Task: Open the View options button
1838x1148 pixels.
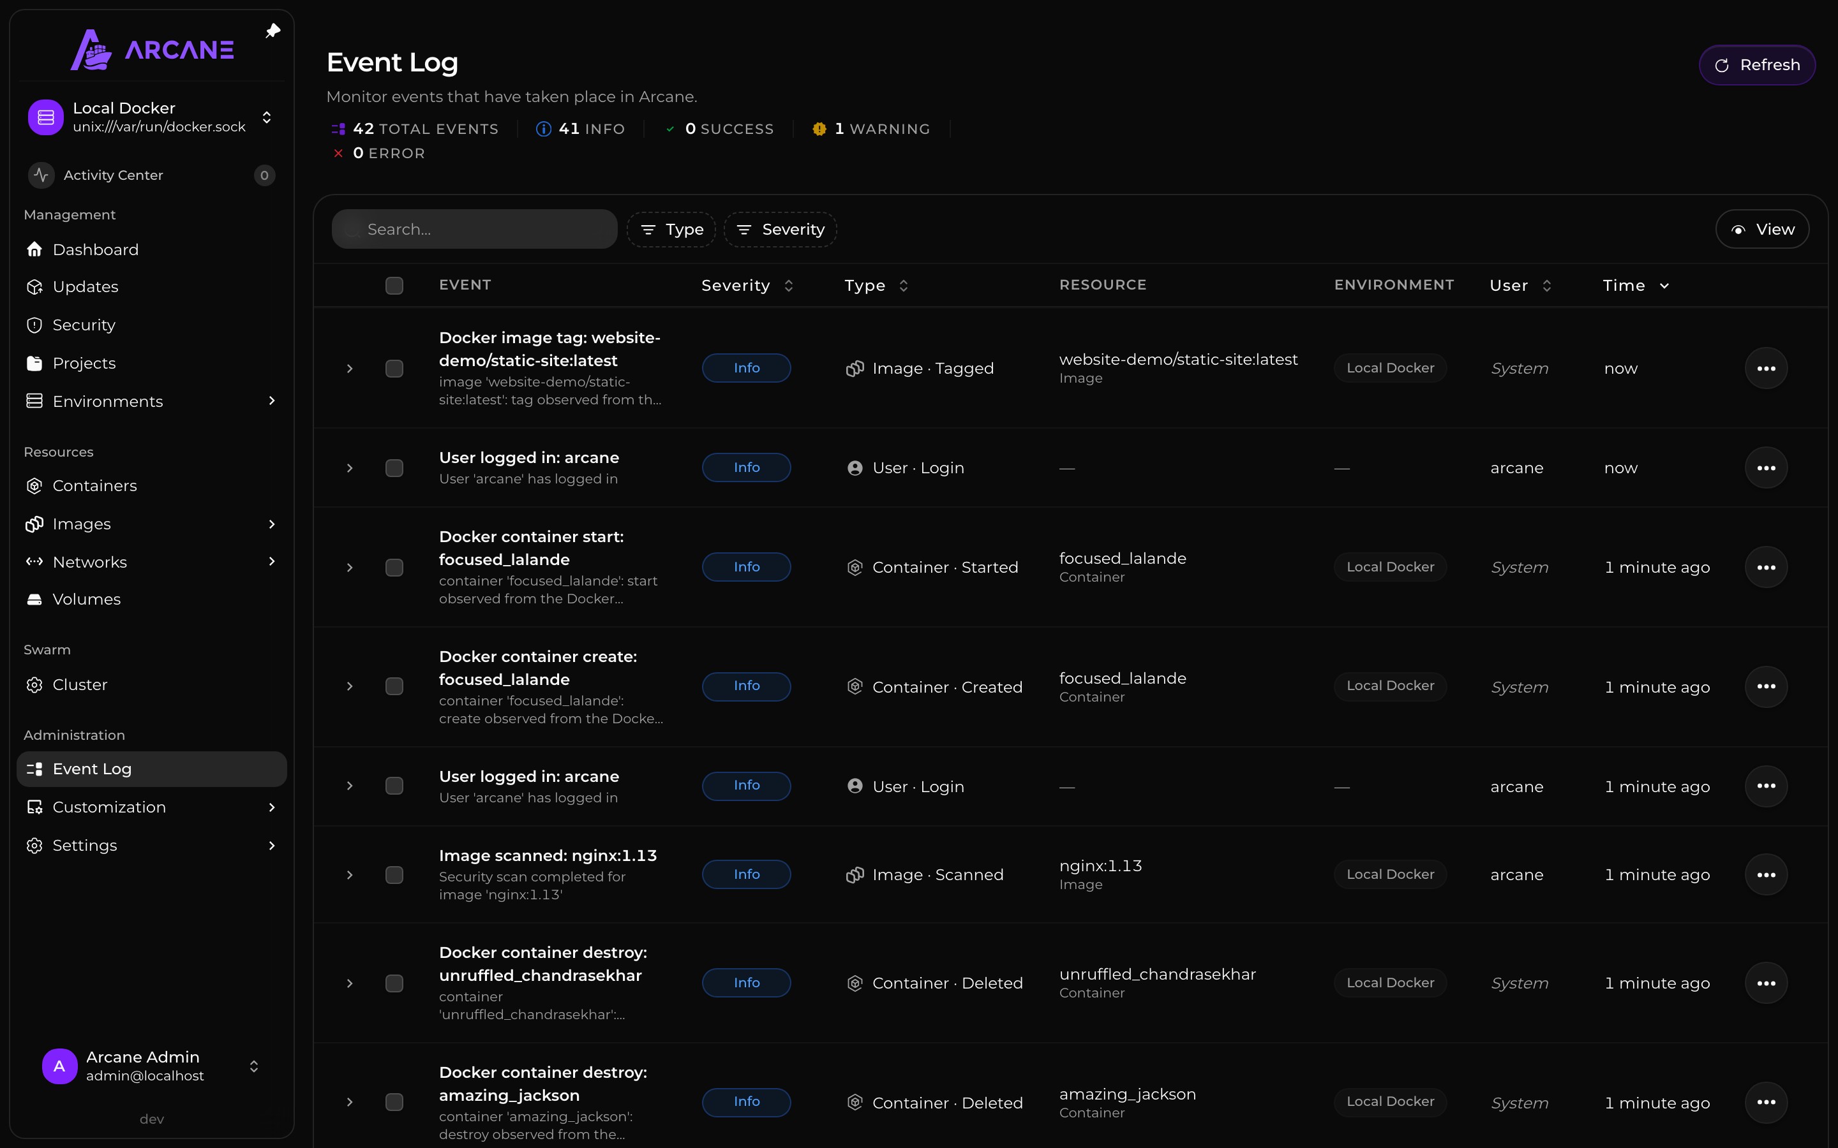Action: (1762, 230)
